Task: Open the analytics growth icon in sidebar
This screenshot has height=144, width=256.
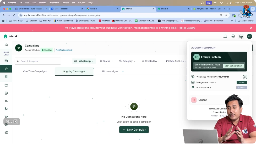Action: coord(6,109)
